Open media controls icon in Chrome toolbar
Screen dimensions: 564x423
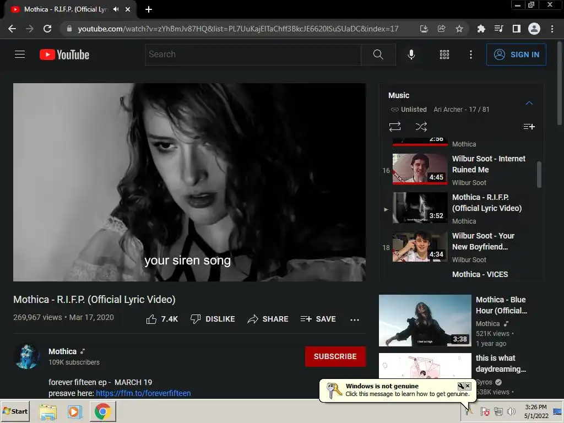(x=498, y=29)
